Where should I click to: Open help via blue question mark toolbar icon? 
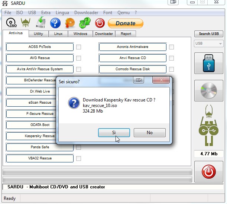55,23
